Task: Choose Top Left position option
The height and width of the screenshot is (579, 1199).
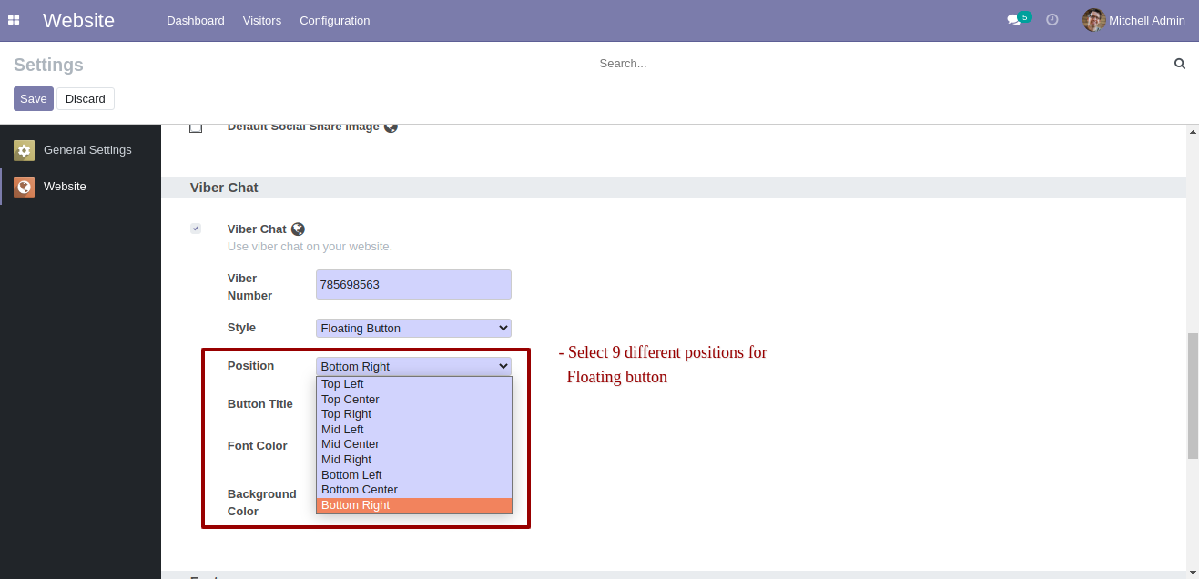Action: coord(414,384)
